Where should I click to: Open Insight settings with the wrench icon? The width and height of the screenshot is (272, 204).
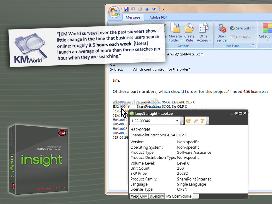click(x=196, y=121)
